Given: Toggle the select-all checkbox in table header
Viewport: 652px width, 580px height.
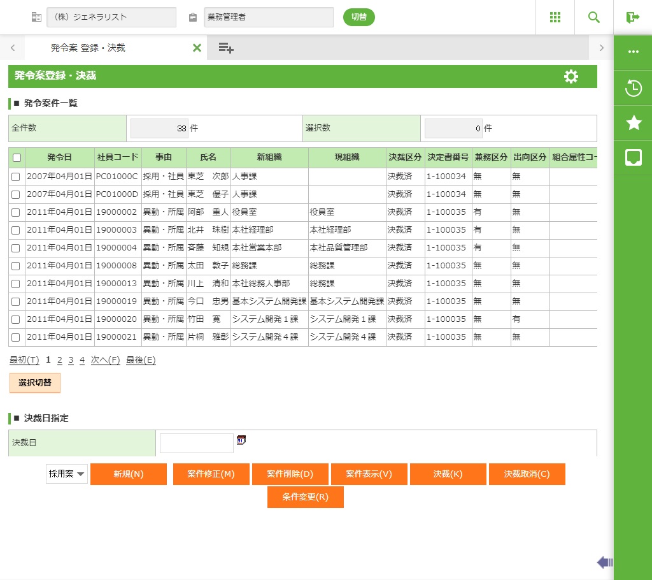Looking at the screenshot, I should (17, 158).
